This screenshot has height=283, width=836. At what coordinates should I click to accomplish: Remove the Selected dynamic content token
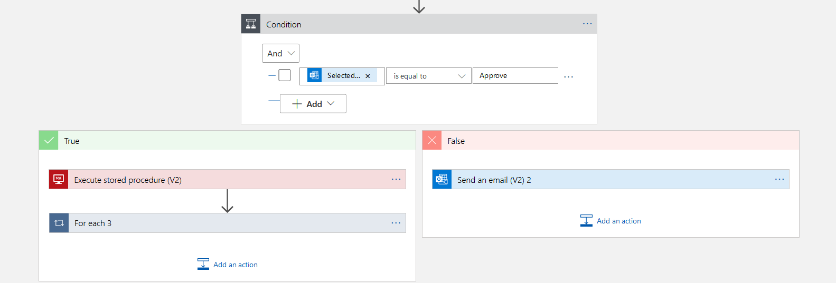(x=368, y=76)
